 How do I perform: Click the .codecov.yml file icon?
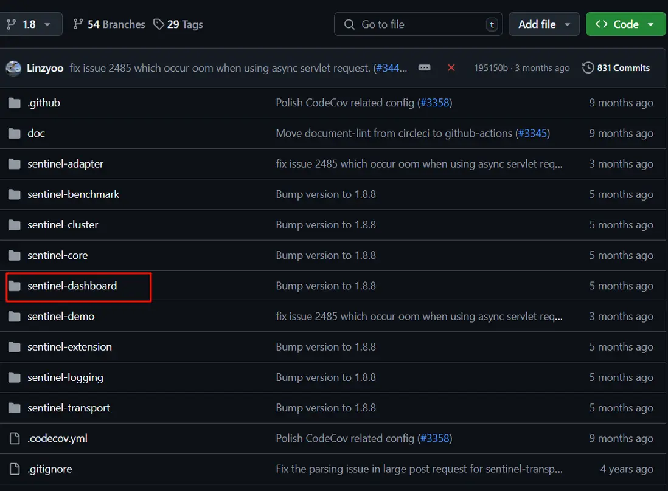[14, 438]
